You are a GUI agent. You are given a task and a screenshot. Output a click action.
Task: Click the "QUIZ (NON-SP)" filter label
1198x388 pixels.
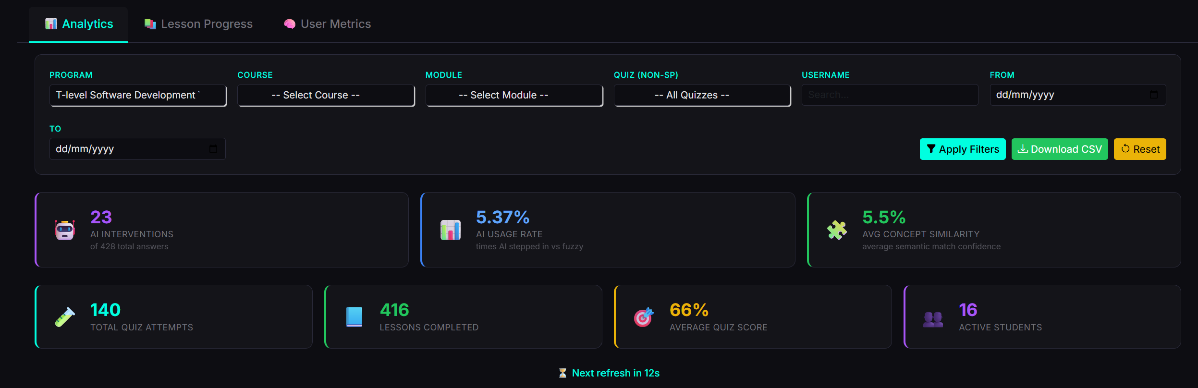coord(646,75)
